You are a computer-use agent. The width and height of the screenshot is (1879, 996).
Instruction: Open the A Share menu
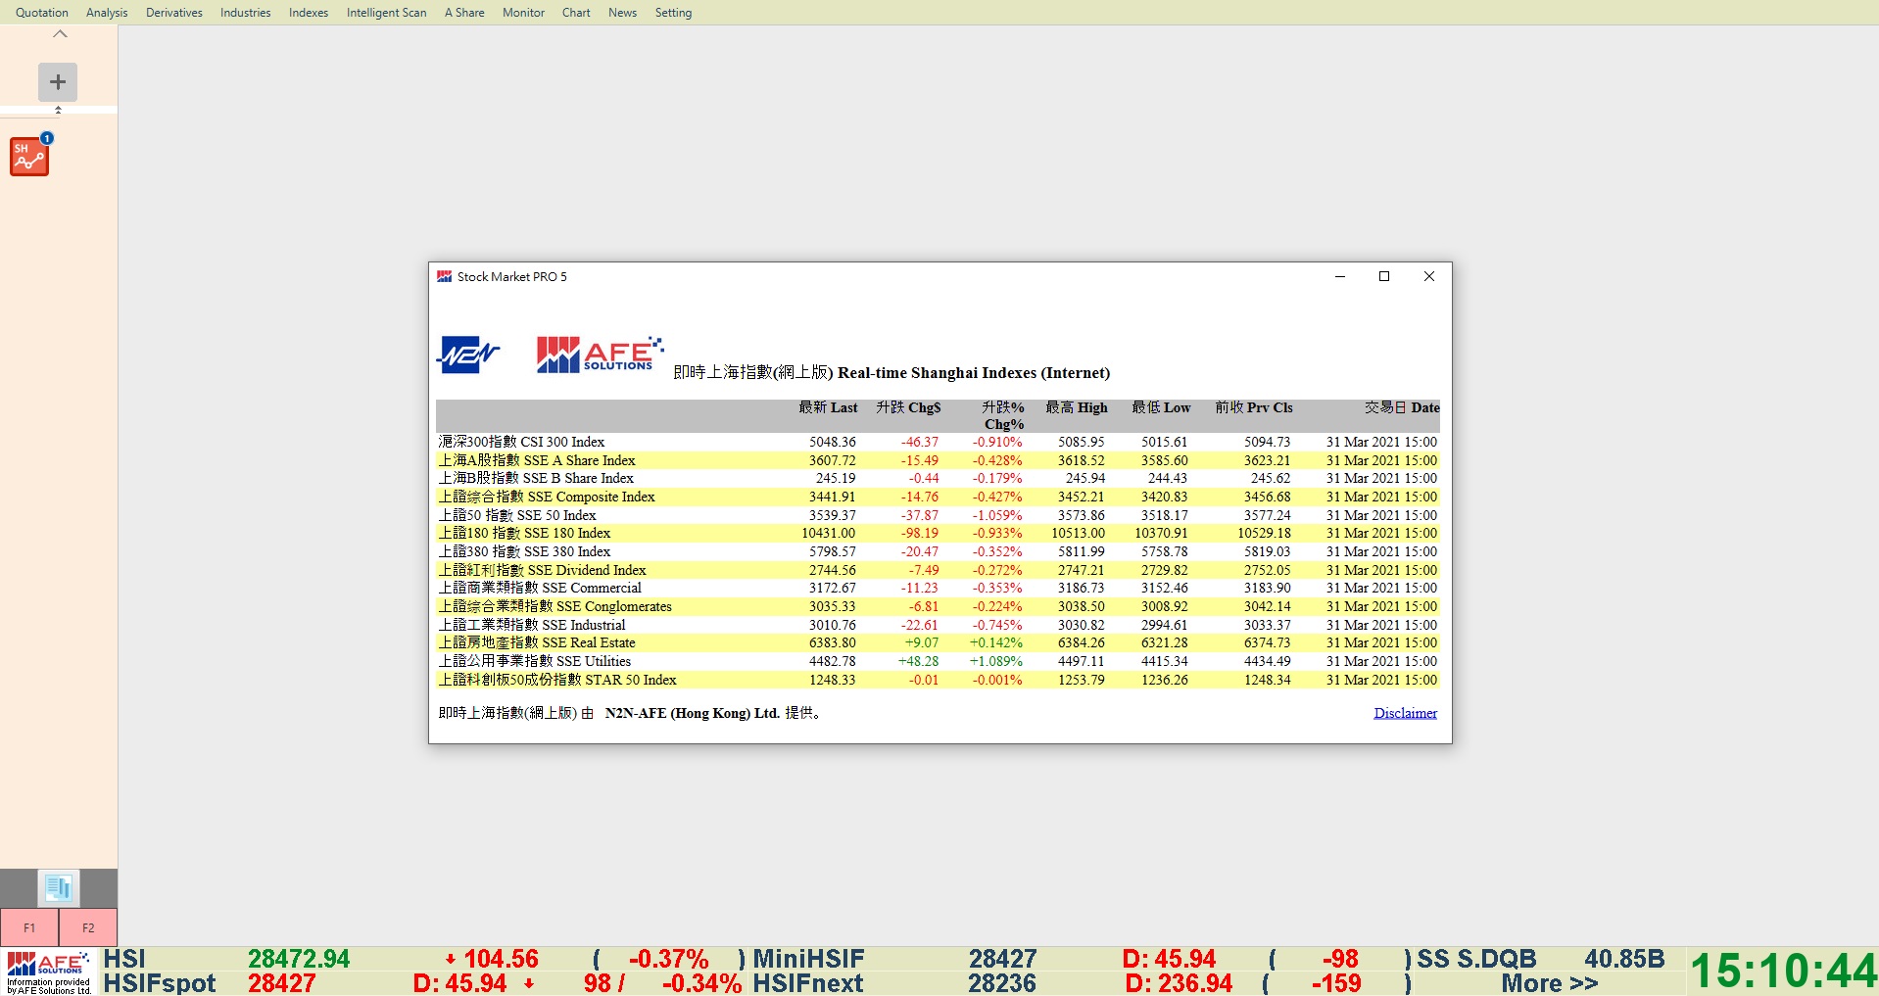(x=464, y=13)
